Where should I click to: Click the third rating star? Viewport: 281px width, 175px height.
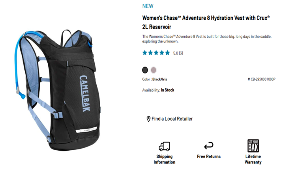pyautogui.click(x=156, y=53)
